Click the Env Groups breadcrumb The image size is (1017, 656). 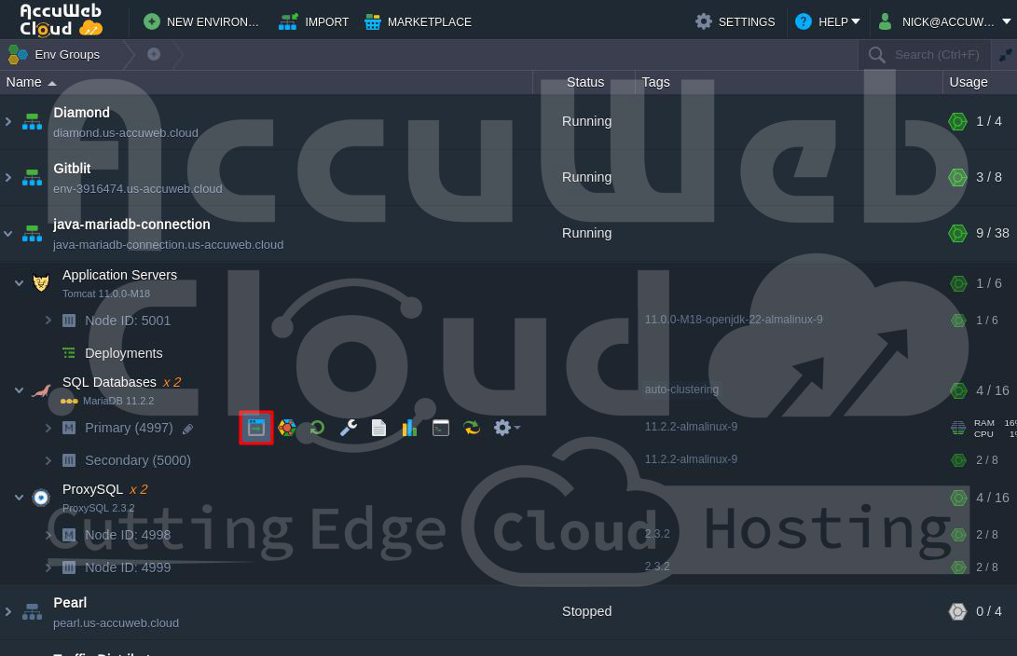67,54
